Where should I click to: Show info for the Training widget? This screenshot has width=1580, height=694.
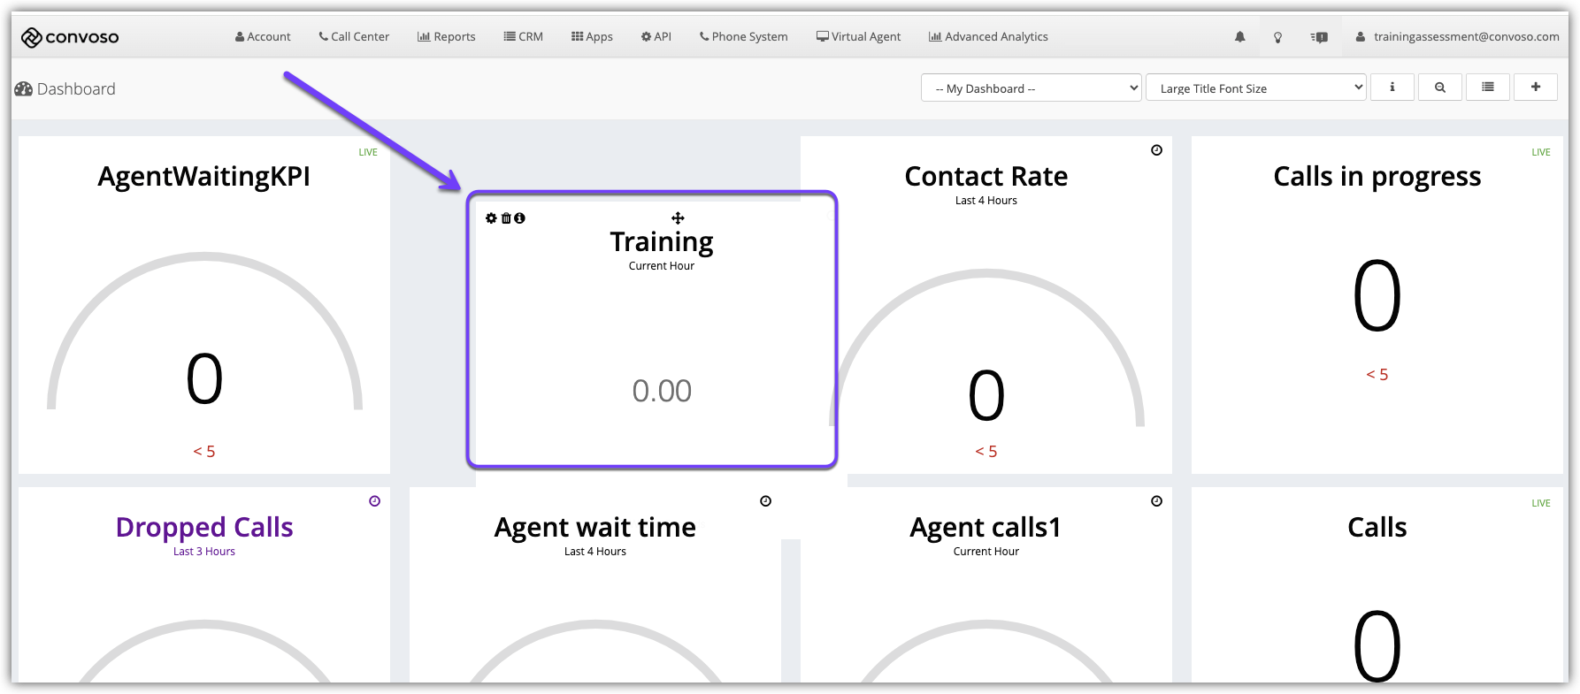(x=520, y=218)
